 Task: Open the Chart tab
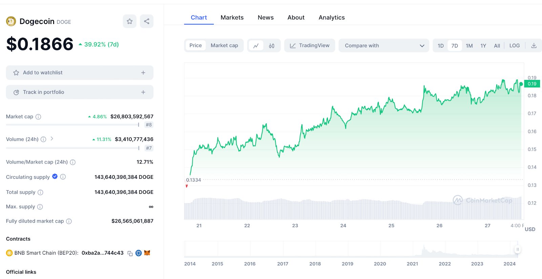[x=199, y=18]
